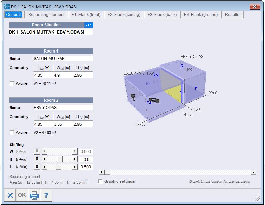The image size is (265, 205).
Task: Open the F4: Flank (ground) tab
Action: 201,15
